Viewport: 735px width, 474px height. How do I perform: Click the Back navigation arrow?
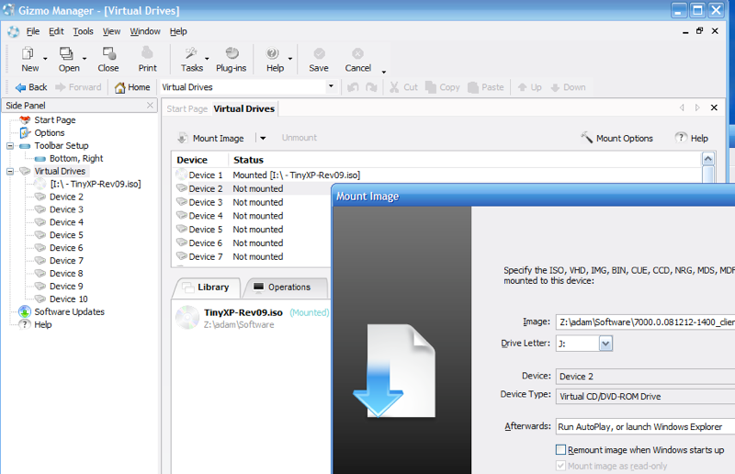[x=20, y=87]
